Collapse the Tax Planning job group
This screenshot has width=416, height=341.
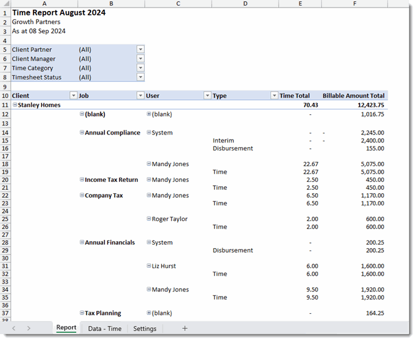coord(82,313)
